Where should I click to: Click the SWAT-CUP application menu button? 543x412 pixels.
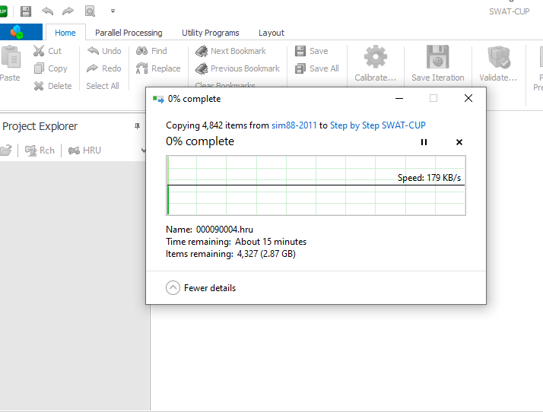click(21, 32)
